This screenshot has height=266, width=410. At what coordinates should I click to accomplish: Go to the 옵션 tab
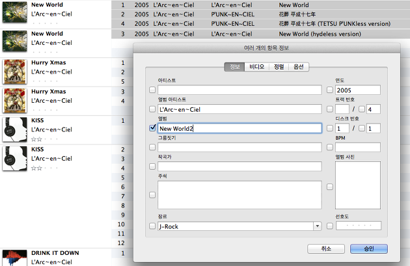click(x=298, y=67)
